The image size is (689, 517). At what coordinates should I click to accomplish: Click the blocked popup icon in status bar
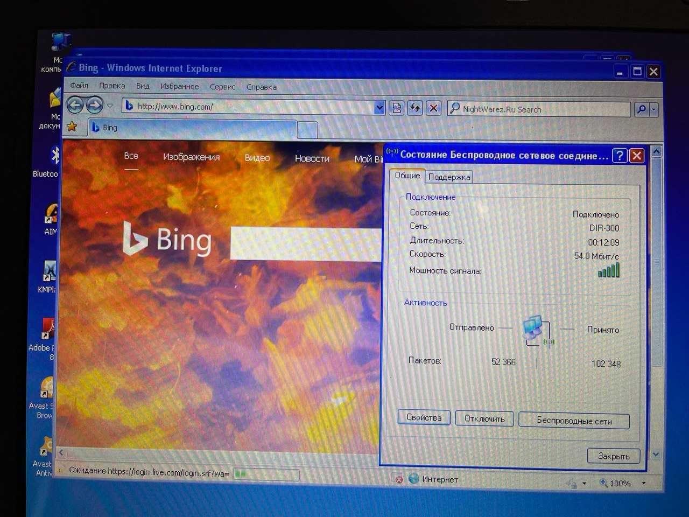click(x=399, y=479)
